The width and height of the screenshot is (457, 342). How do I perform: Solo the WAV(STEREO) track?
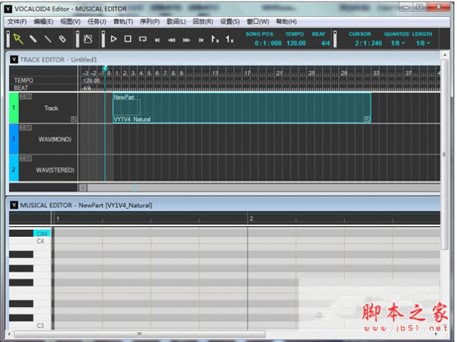[29, 158]
